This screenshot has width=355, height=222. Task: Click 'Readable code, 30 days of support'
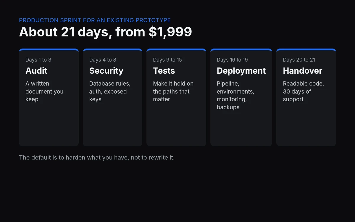point(304,91)
